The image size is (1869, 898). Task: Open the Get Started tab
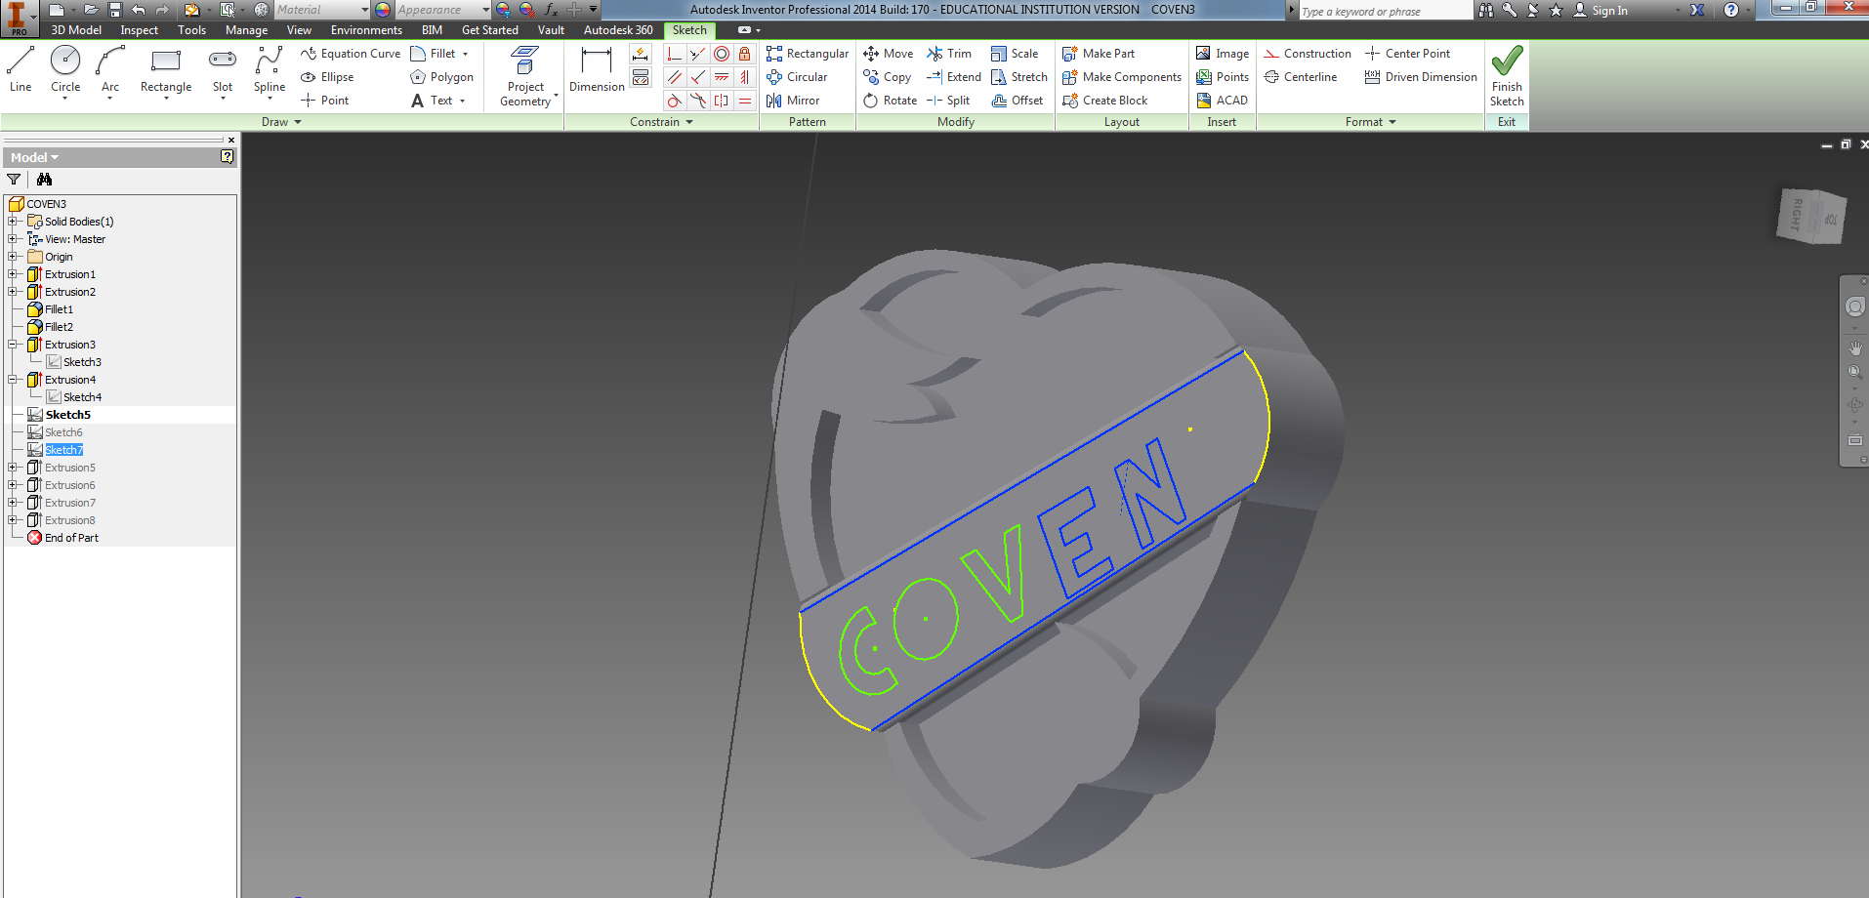tap(490, 30)
